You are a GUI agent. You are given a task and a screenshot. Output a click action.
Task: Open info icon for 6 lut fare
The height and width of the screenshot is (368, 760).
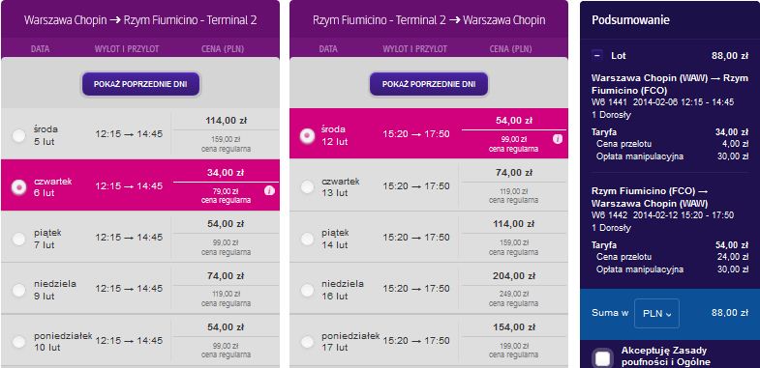click(269, 191)
